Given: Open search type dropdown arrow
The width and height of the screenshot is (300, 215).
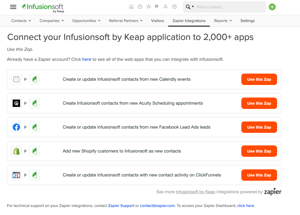Looking at the screenshot, I should click(x=193, y=7).
